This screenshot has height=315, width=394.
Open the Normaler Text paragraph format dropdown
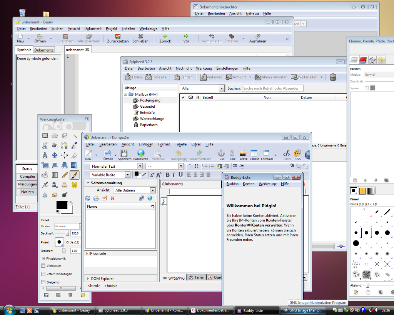point(139,166)
